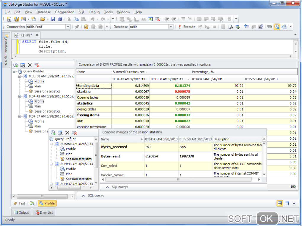Toggle the Query Profiler mode toolbar button
Image resolution: width=302 pixels, height=226 pixels.
(x=277, y=27)
